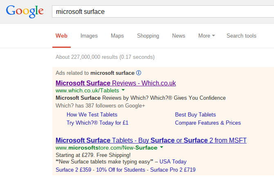
Task: Click the Google logo
Action: click(25, 11)
